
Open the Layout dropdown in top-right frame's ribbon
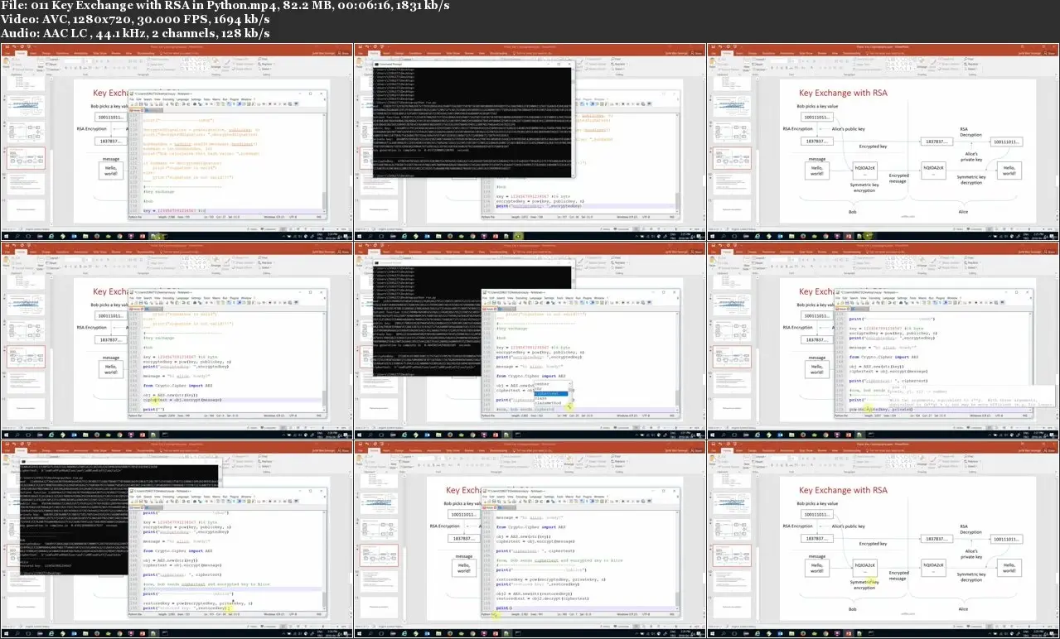pos(759,60)
